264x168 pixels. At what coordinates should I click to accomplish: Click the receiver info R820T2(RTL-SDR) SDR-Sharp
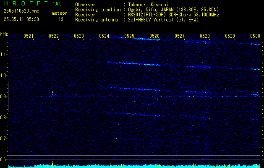point(160,15)
